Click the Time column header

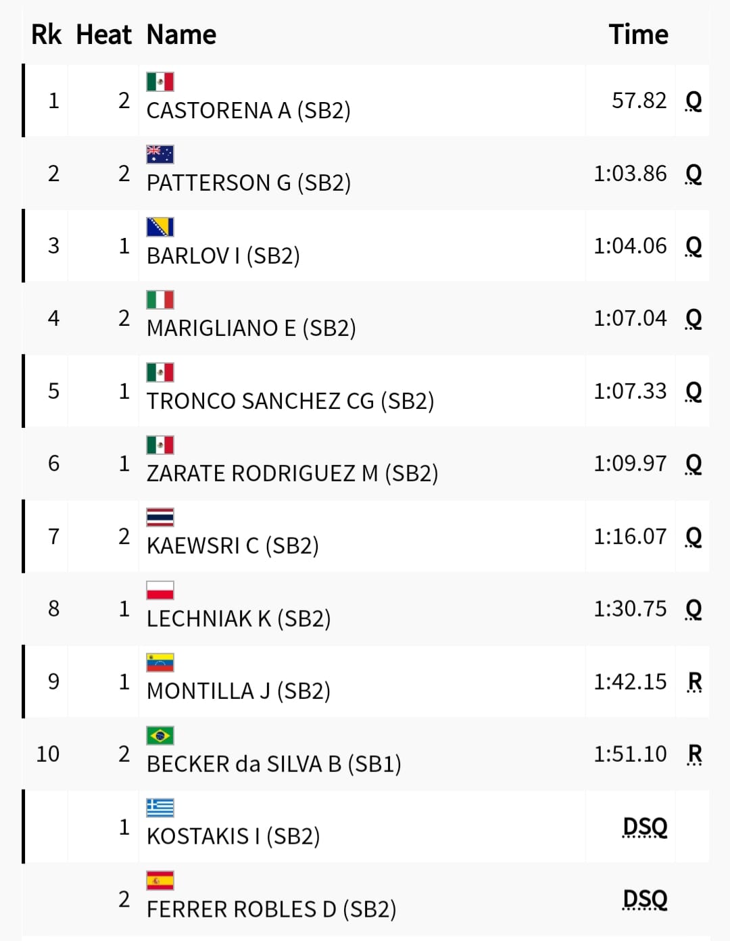638,34
